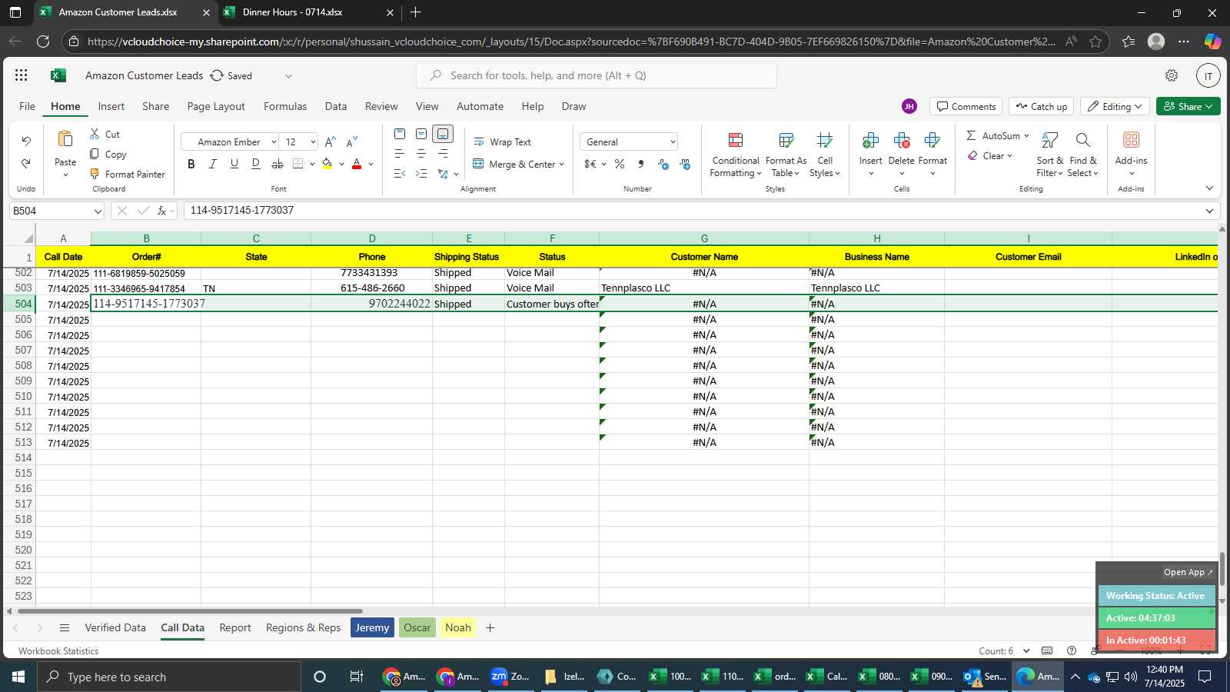Toggle Bold formatting
The height and width of the screenshot is (692, 1230).
click(191, 164)
